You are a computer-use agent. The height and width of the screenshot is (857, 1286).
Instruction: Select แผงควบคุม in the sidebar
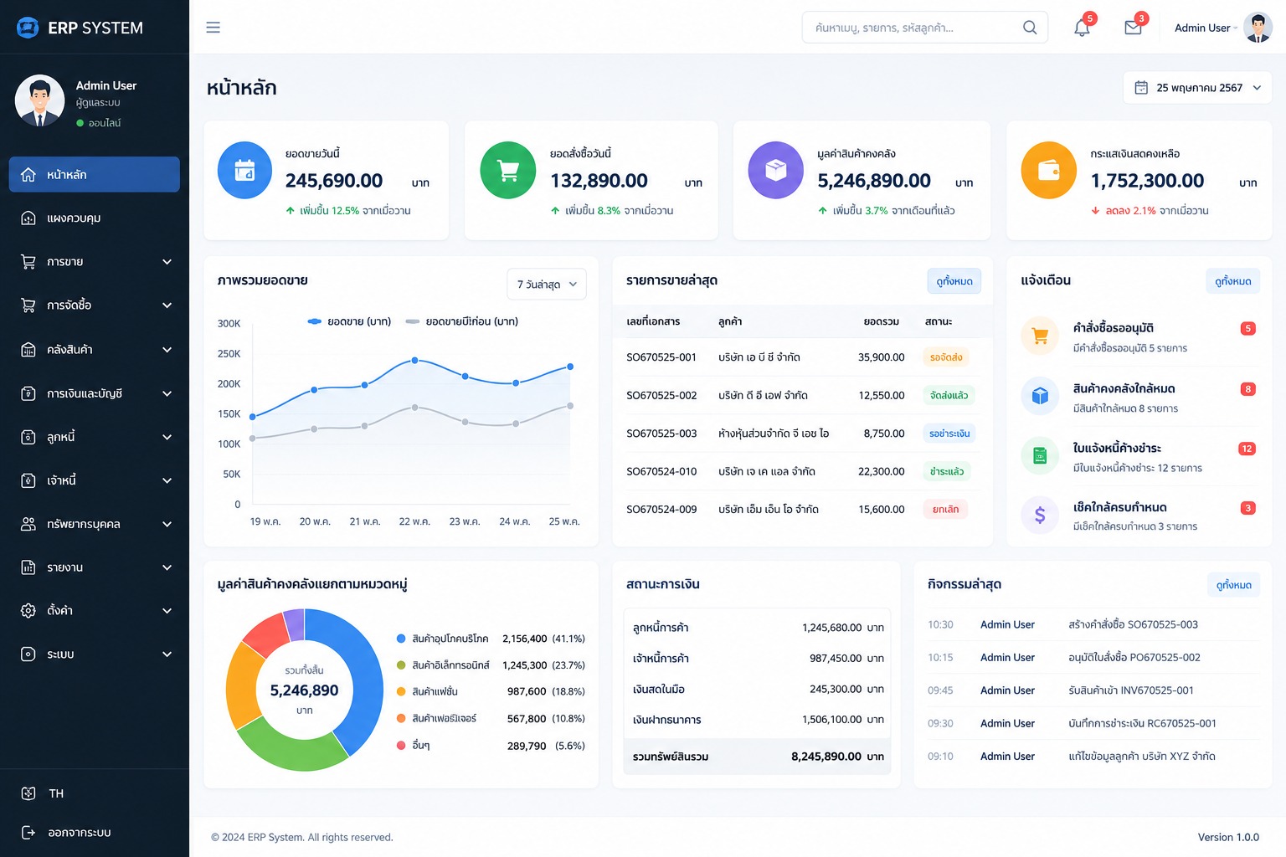95,218
